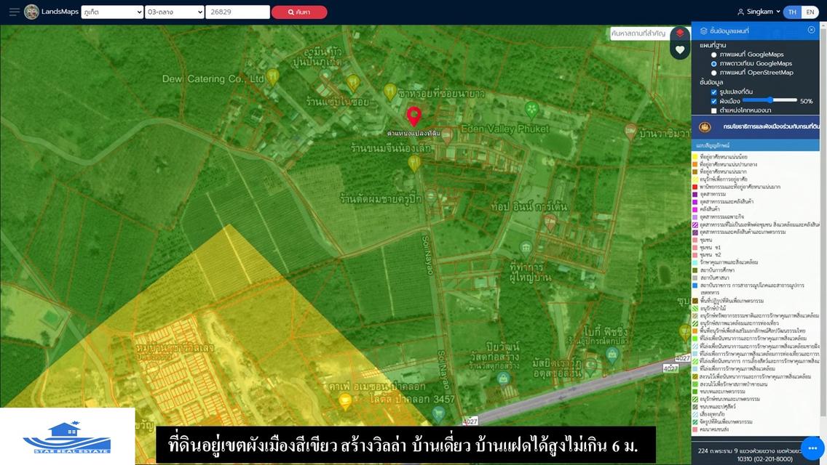Image resolution: width=827 pixels, height=465 pixels.
Task: Click the ร้านขนมจีนน้องเล็ก restaurant marker
Action: pos(414,163)
